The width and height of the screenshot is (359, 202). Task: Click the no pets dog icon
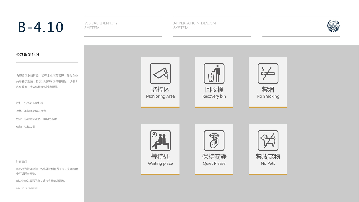pos(268,141)
